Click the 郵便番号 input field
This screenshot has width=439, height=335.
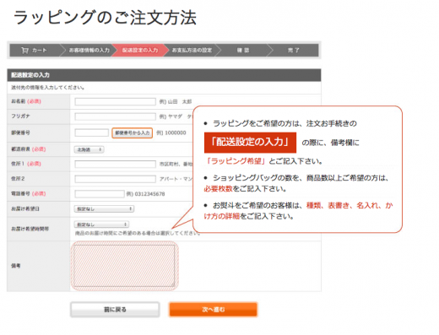tap(91, 132)
